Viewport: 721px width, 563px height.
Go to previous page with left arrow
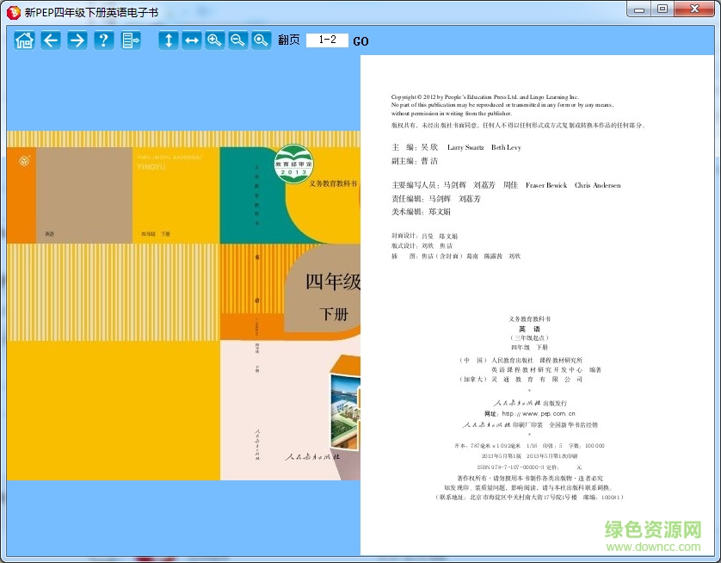pos(51,40)
